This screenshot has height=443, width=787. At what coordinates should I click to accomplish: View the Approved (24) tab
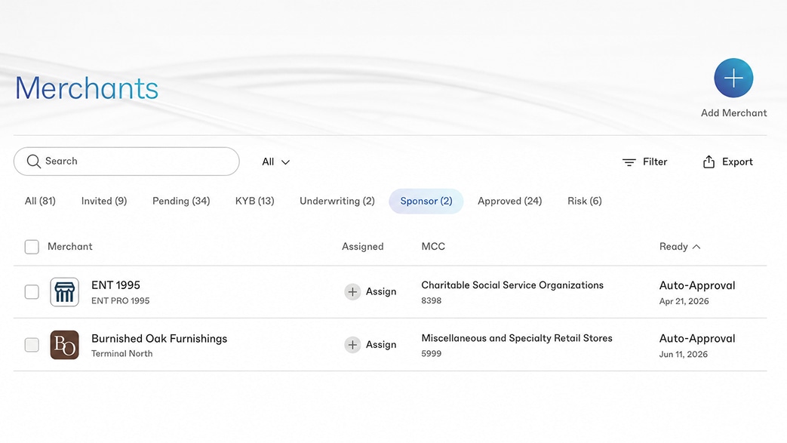(x=509, y=201)
